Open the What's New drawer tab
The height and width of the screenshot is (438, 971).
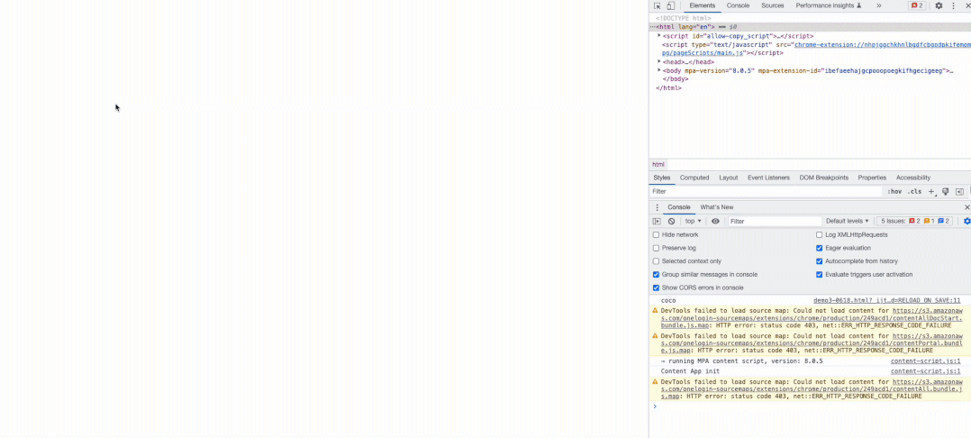(716, 207)
